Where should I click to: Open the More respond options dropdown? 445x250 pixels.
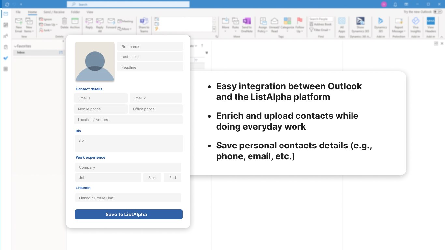click(124, 29)
